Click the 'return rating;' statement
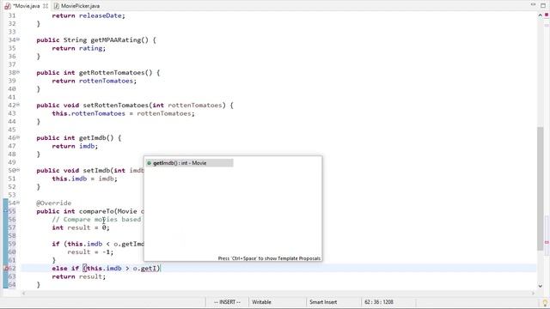Image resolution: width=550 pixels, height=309 pixels. pos(78,48)
